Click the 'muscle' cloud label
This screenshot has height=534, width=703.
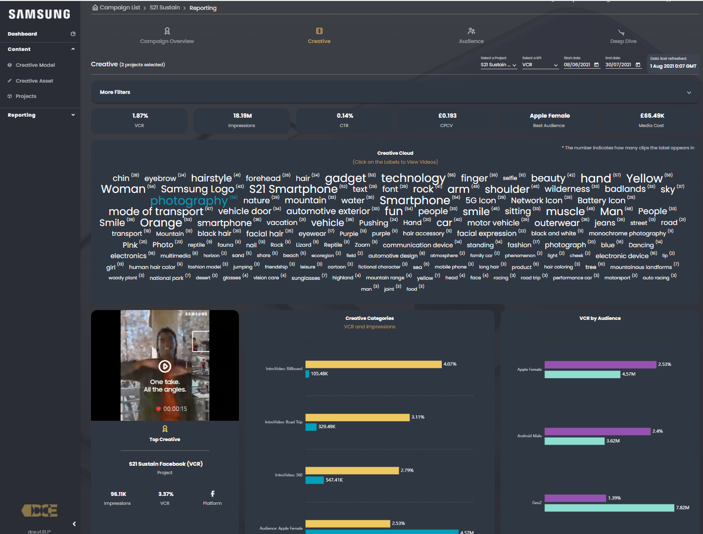[x=565, y=211]
